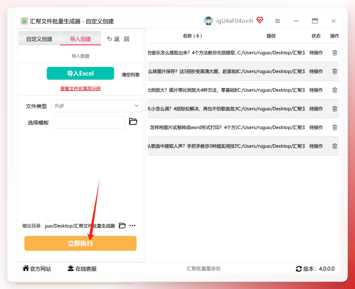Click the 立即执行 button
Viewport: 355px width, 289px height.
80,243
